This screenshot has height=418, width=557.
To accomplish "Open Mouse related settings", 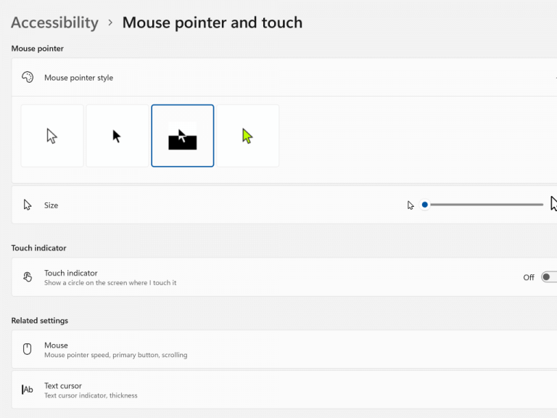I will [284, 349].
